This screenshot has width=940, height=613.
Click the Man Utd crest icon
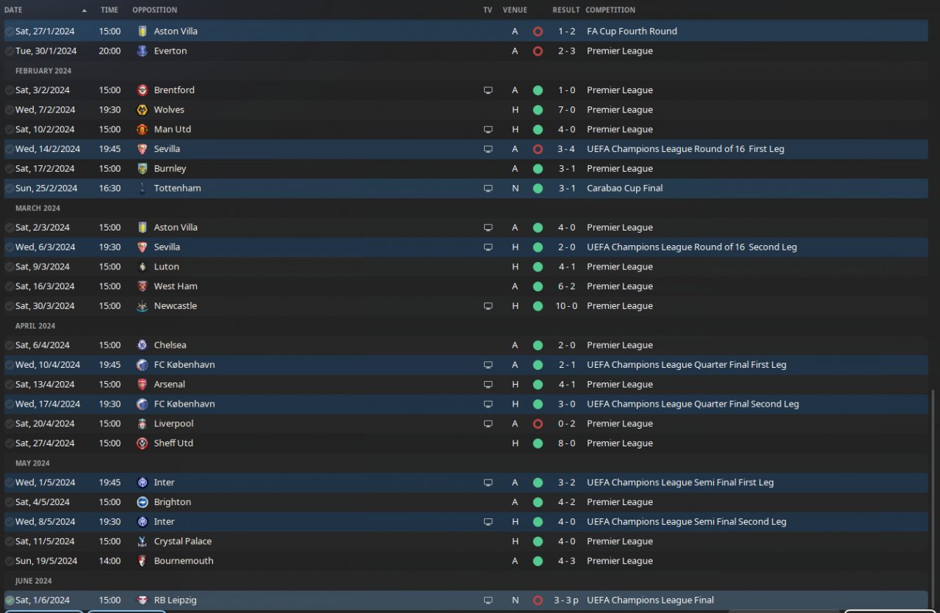coord(142,129)
